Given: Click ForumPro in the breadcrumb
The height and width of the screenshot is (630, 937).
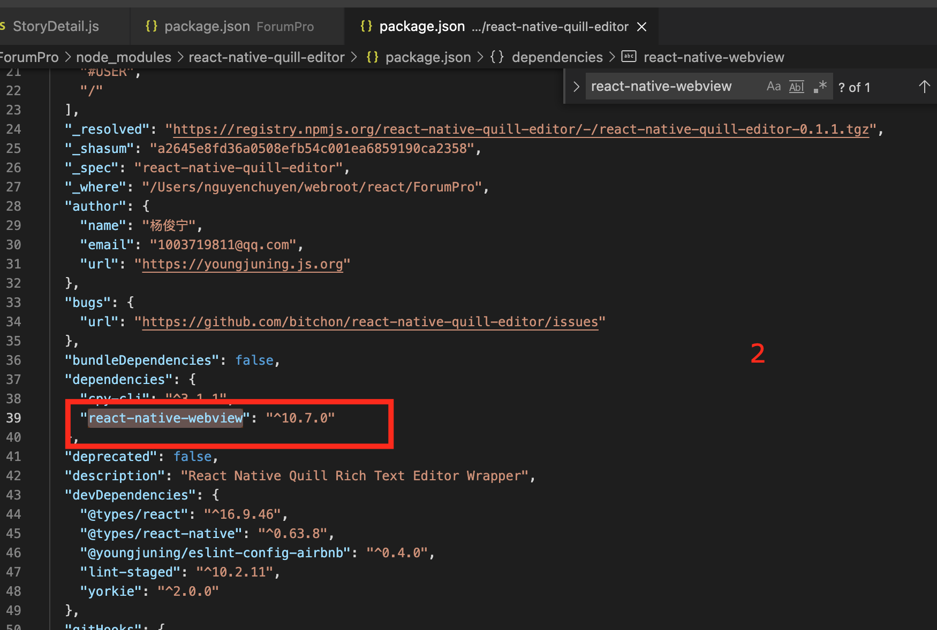Looking at the screenshot, I should 29,57.
